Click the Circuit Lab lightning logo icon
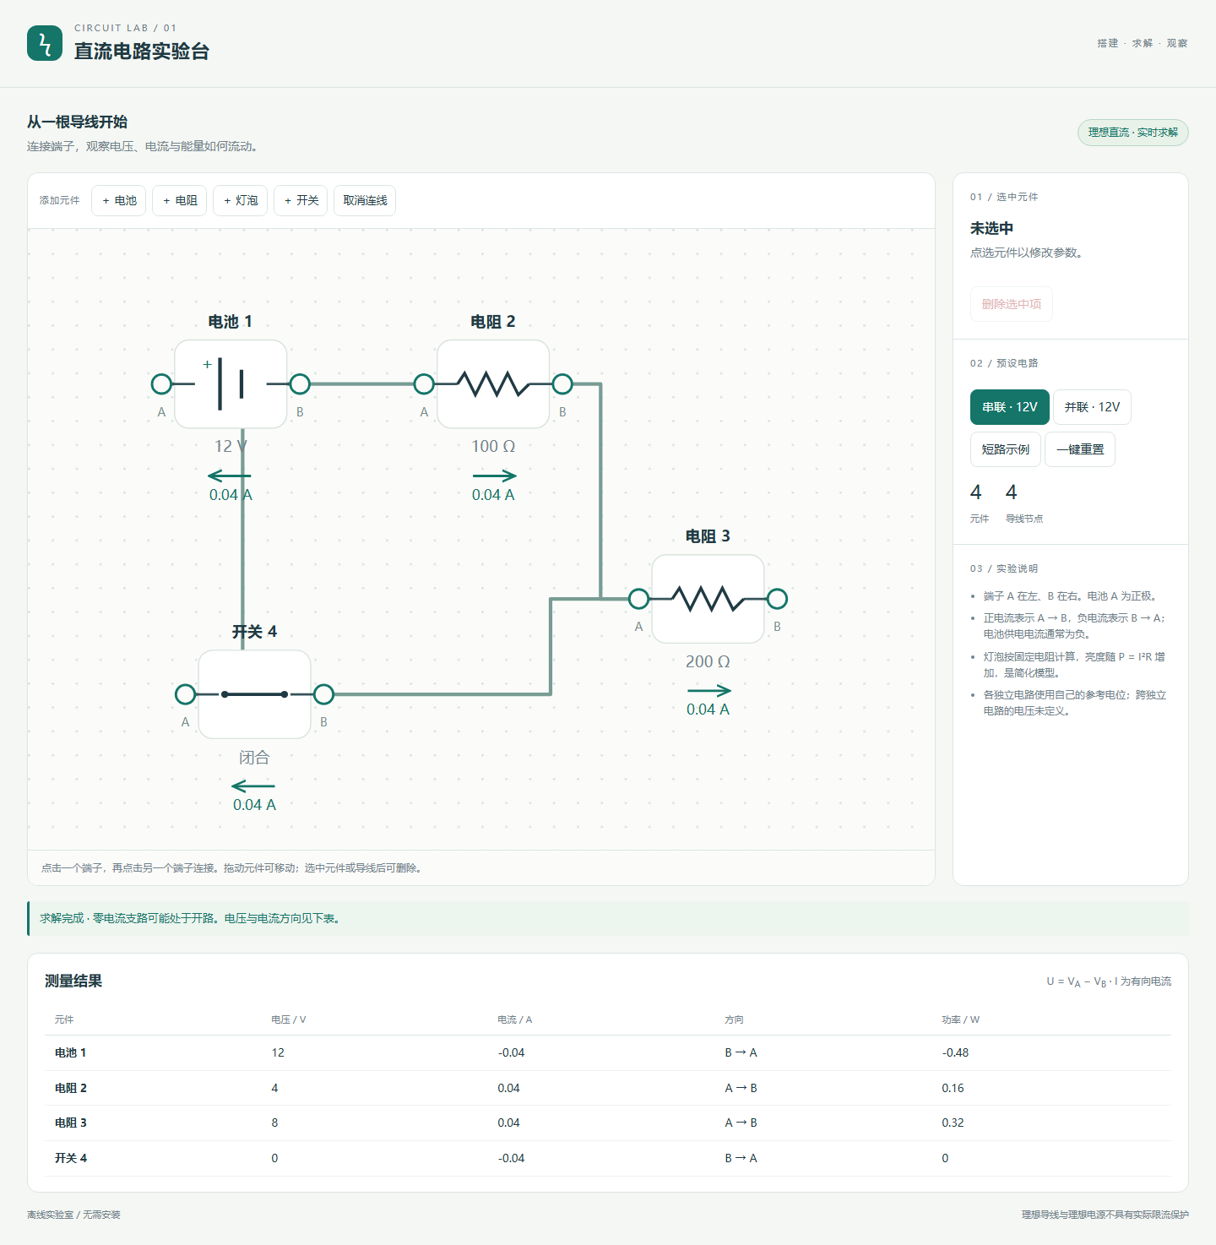The height and width of the screenshot is (1245, 1216). point(45,43)
